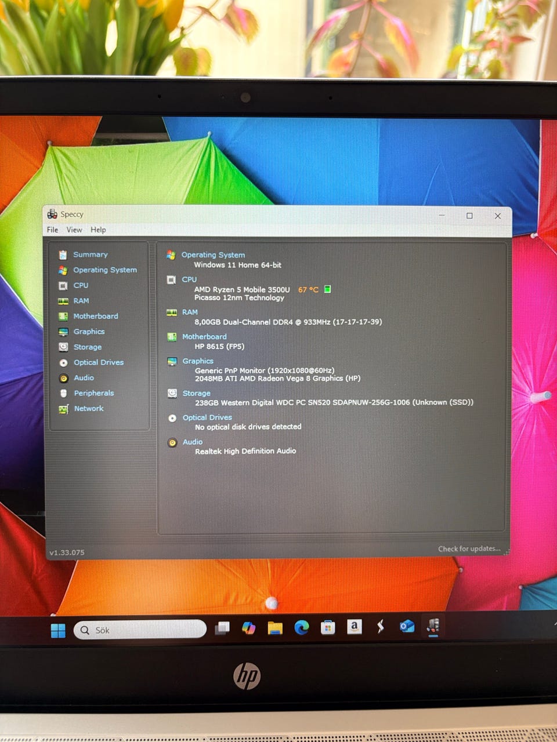
Task: Open the Amazon app on the taskbar
Action: point(355,626)
